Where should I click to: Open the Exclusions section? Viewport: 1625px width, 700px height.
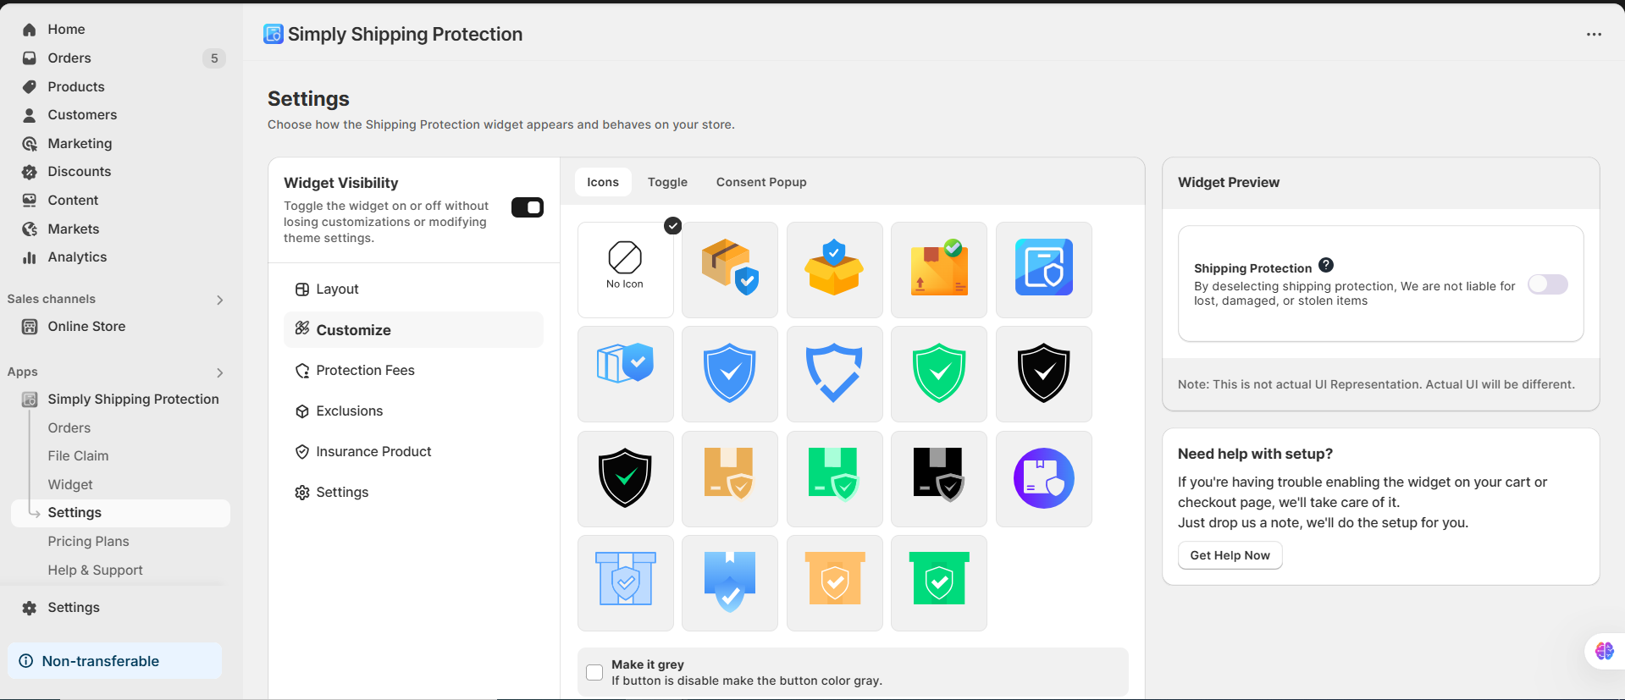413,411
